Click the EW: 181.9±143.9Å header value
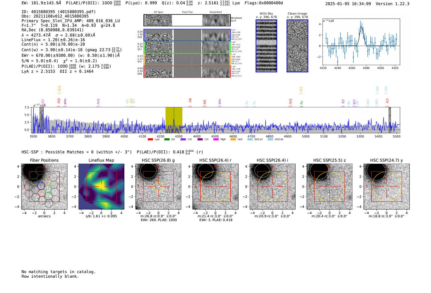This screenshot has height=293, width=431. pyautogui.click(x=41, y=3)
